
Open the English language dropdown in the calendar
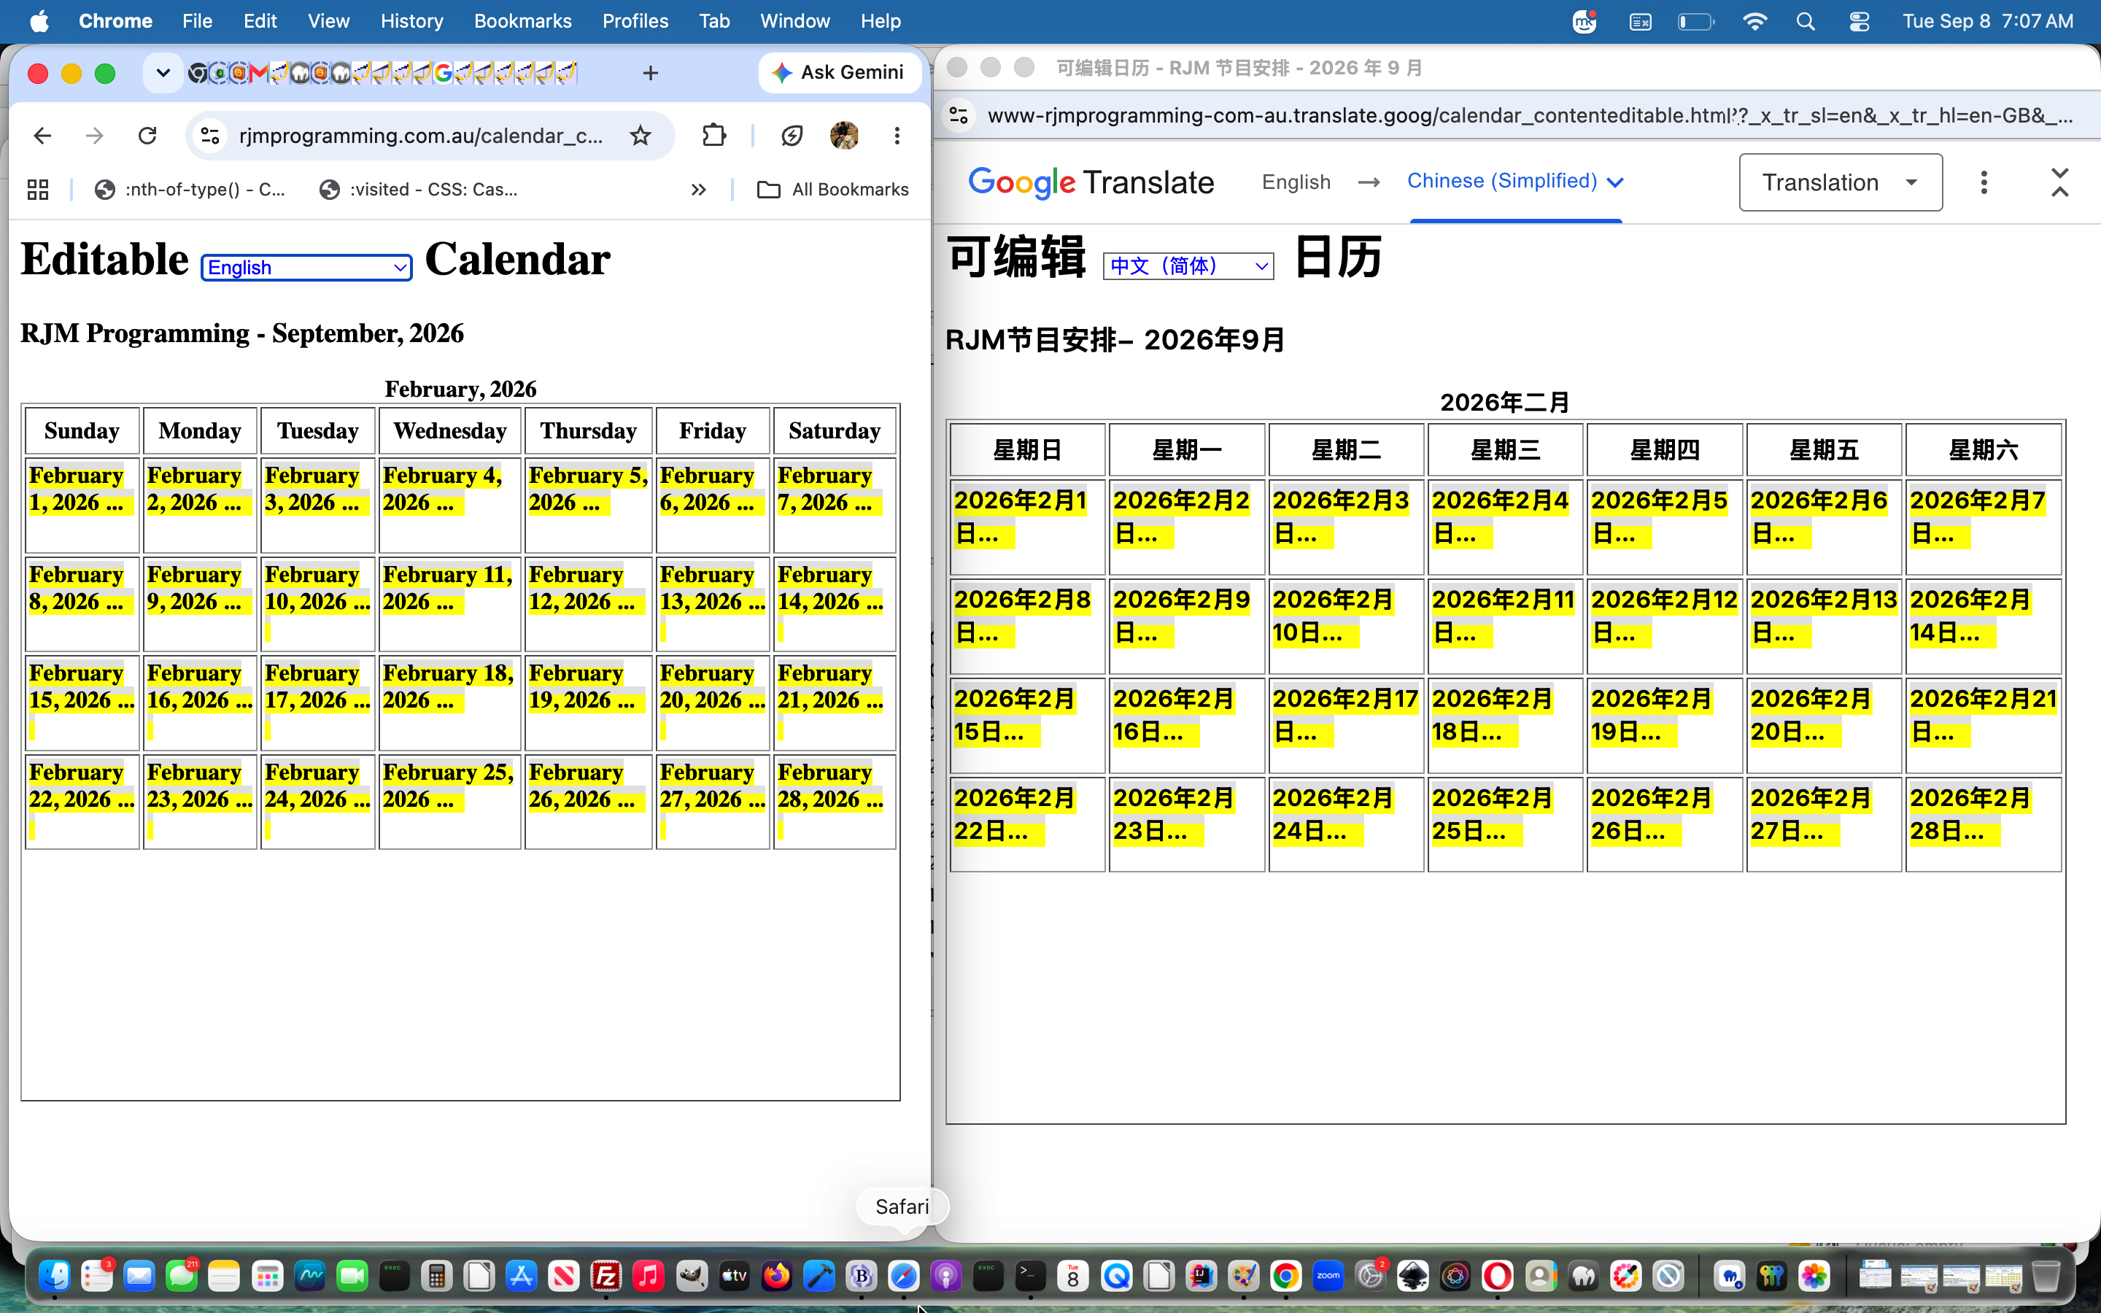306,268
